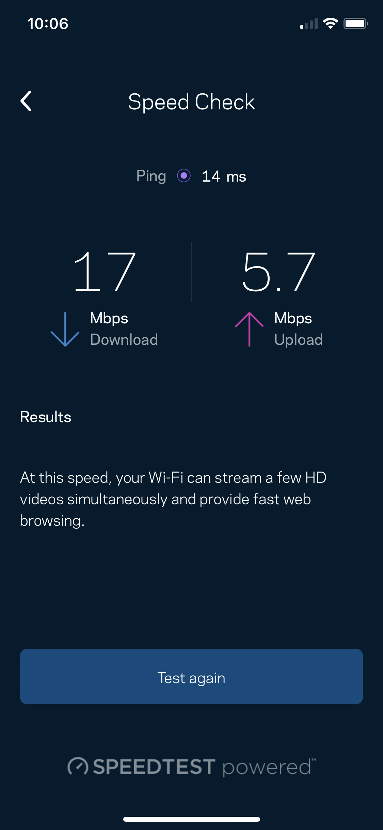
Task: Tap the Wi-Fi status bar icon
Action: [x=330, y=24]
